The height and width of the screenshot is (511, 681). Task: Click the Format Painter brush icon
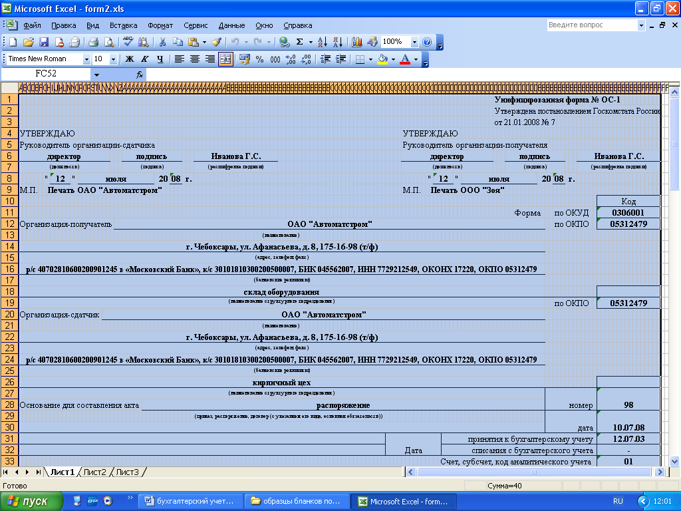coord(216,42)
